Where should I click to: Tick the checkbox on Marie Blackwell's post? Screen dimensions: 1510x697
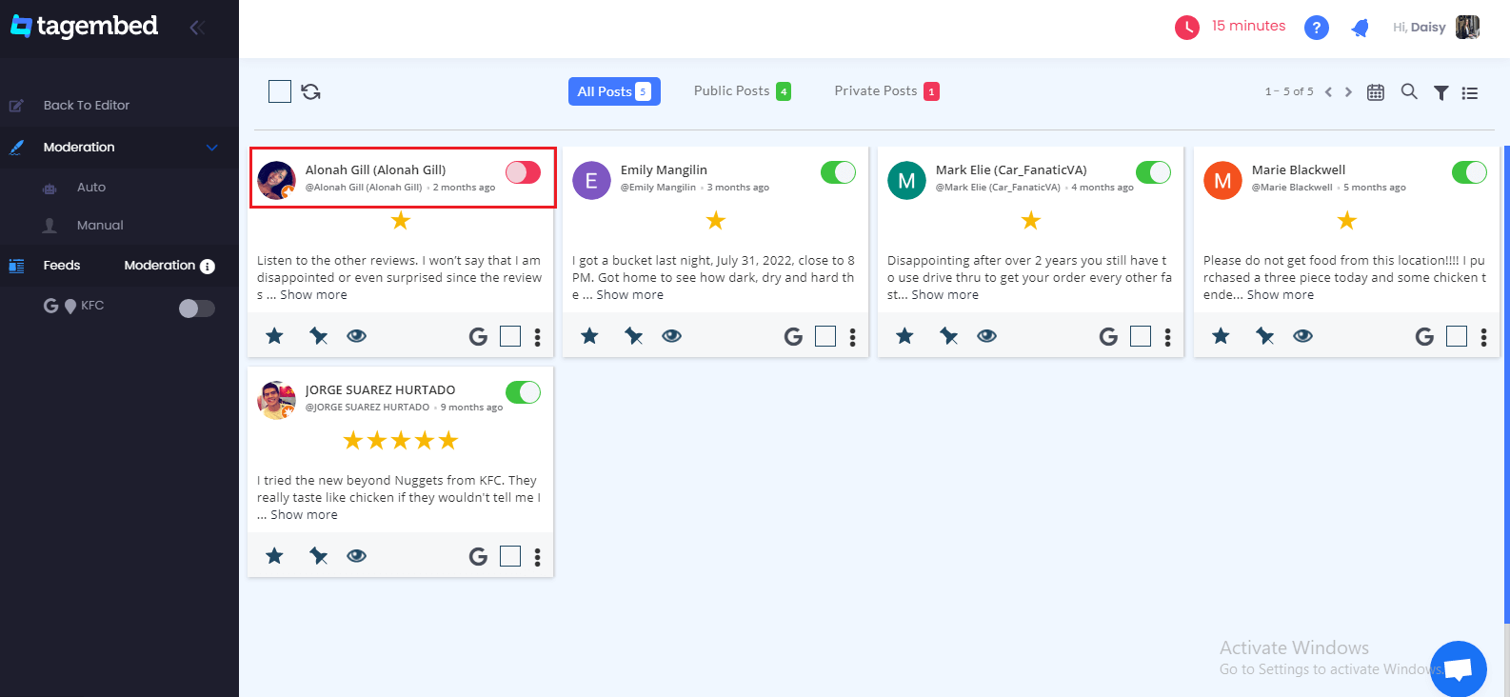[x=1457, y=336]
